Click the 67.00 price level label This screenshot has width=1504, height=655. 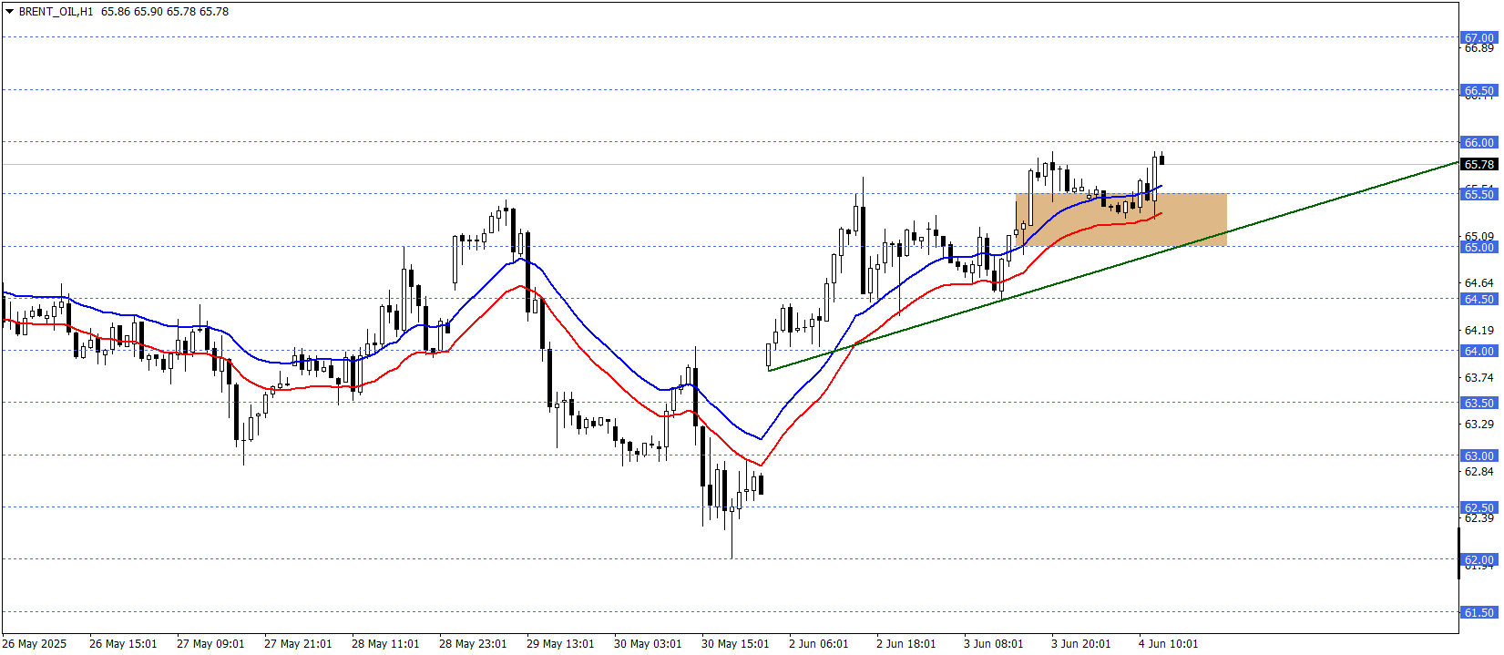click(x=1478, y=38)
